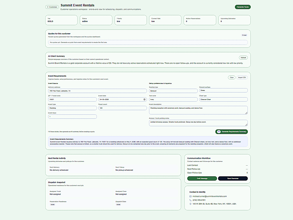Click the map pin icon by the address
The height and width of the screenshot is (220, 293).
[x=191, y=204]
